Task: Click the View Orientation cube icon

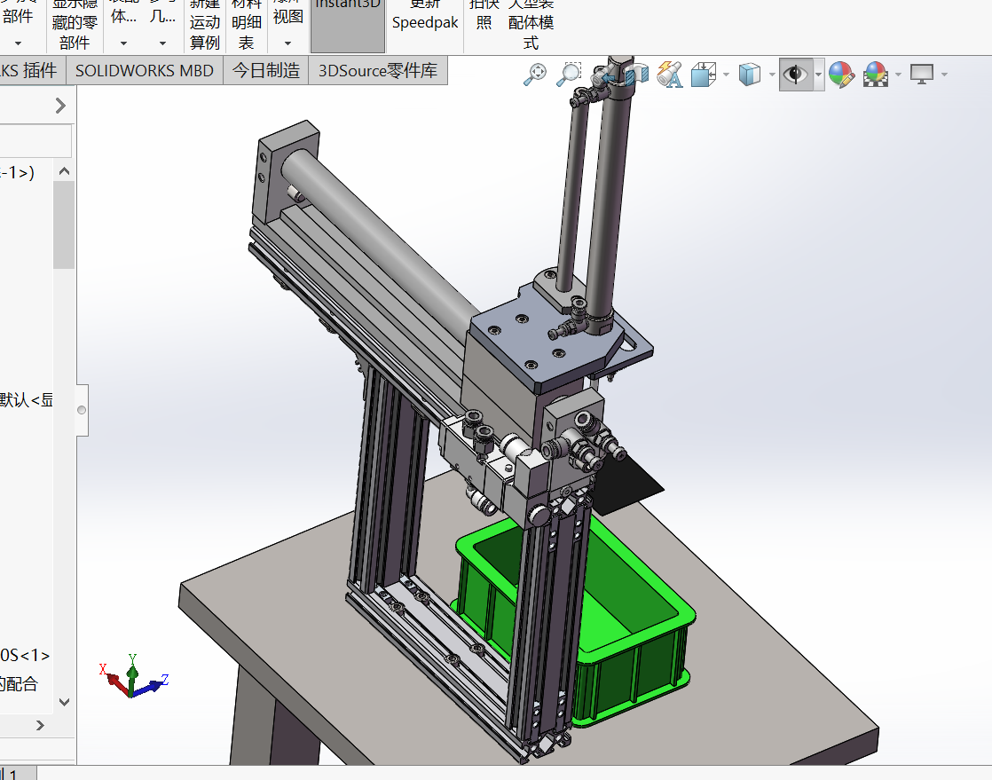Action: click(x=704, y=74)
